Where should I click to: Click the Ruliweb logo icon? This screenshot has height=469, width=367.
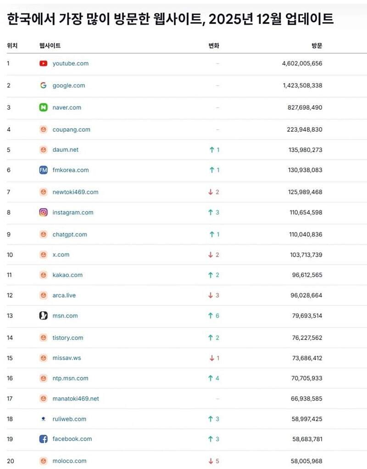(43, 419)
